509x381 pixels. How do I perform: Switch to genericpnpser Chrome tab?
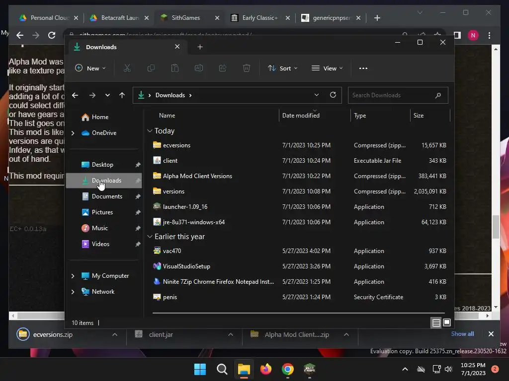pos(331,18)
